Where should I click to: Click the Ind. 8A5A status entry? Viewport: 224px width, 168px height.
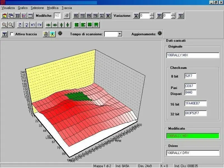point(126,166)
